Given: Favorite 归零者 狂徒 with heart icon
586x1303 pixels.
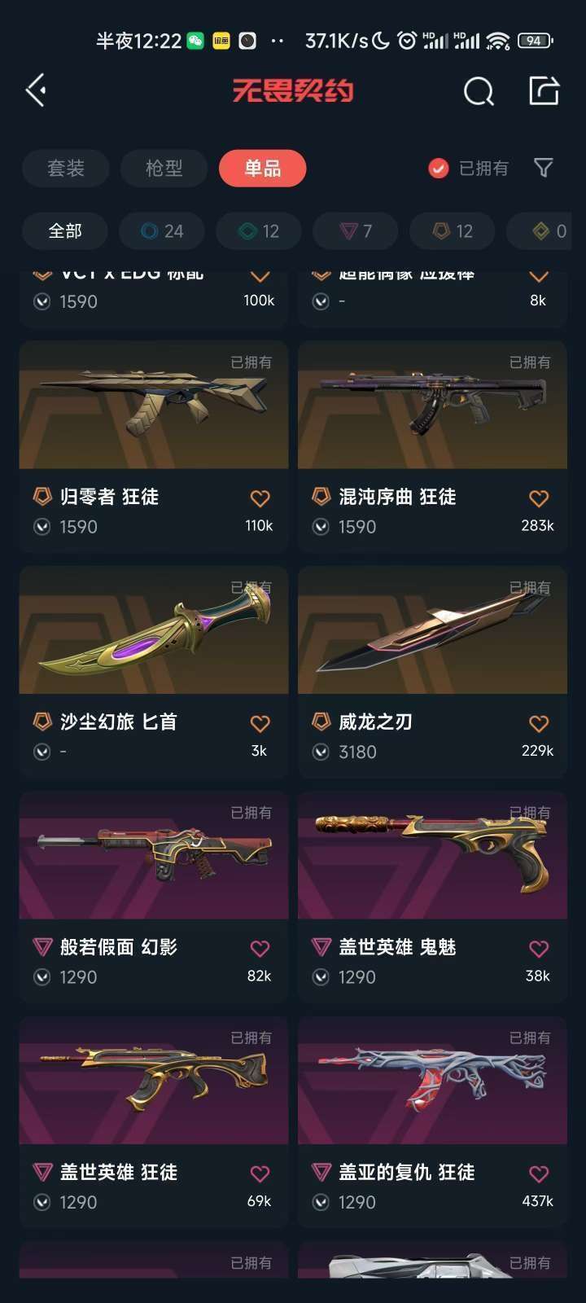Looking at the screenshot, I should click(x=260, y=498).
